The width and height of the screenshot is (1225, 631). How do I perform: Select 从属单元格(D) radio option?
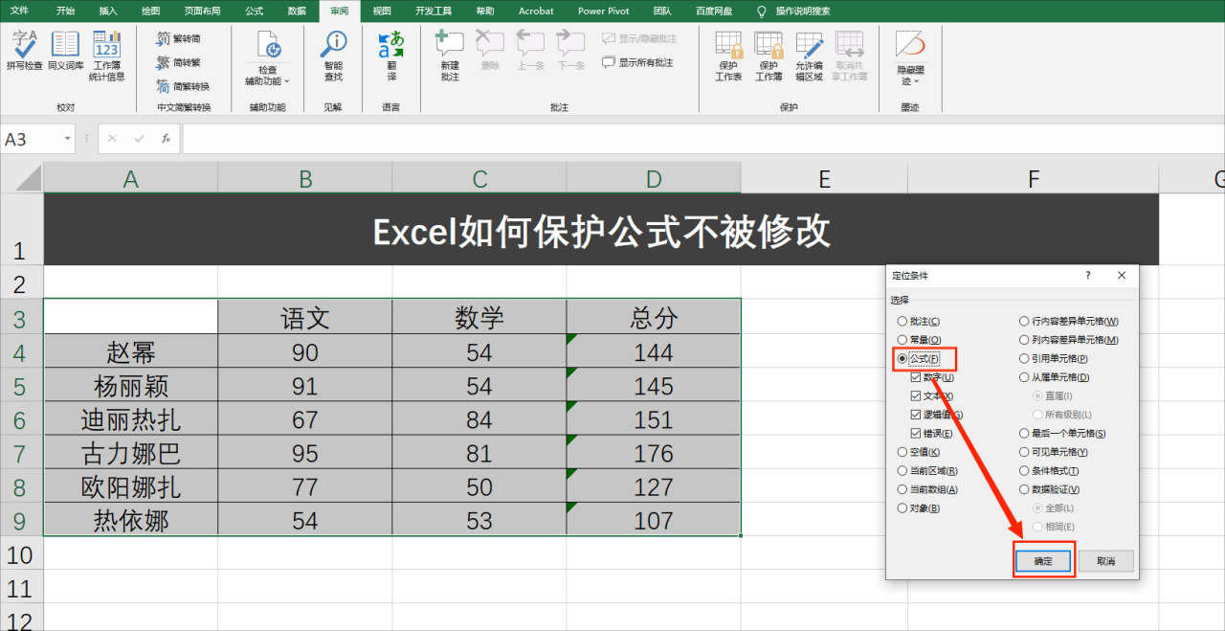point(1055,377)
